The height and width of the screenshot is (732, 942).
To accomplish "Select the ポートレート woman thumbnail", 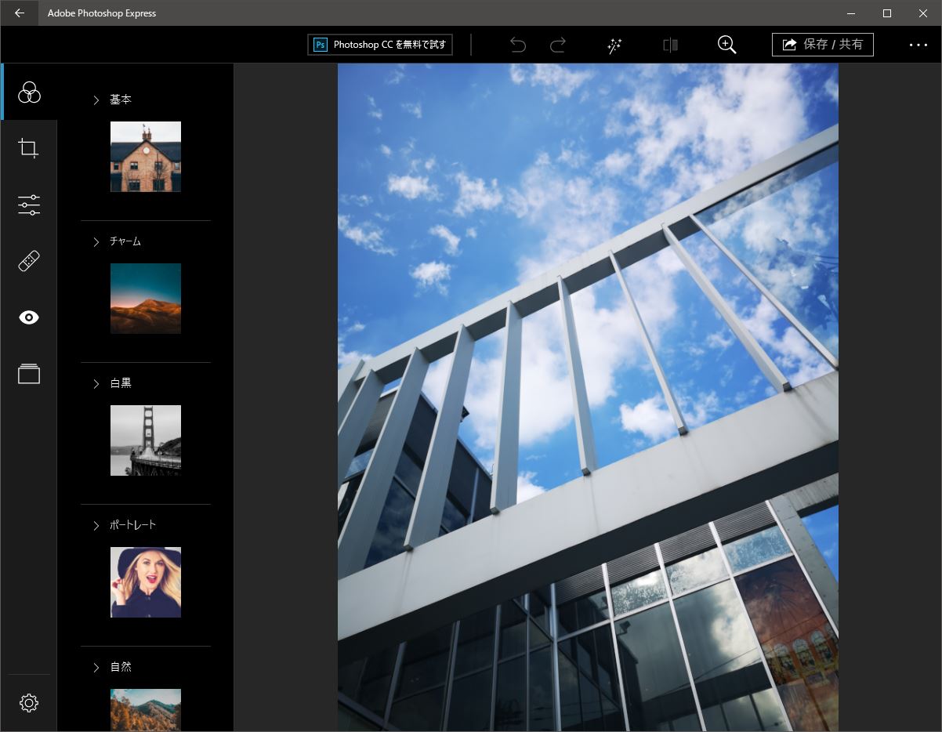I will tap(146, 582).
